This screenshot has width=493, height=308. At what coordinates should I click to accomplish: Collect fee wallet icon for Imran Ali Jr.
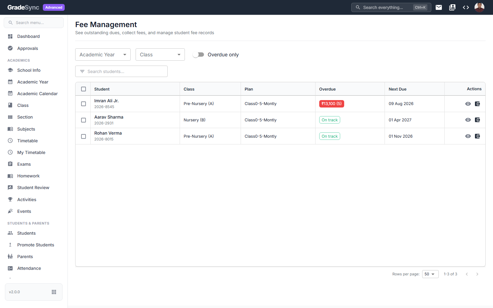[478, 104]
